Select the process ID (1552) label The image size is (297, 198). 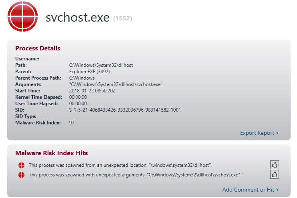click(122, 18)
